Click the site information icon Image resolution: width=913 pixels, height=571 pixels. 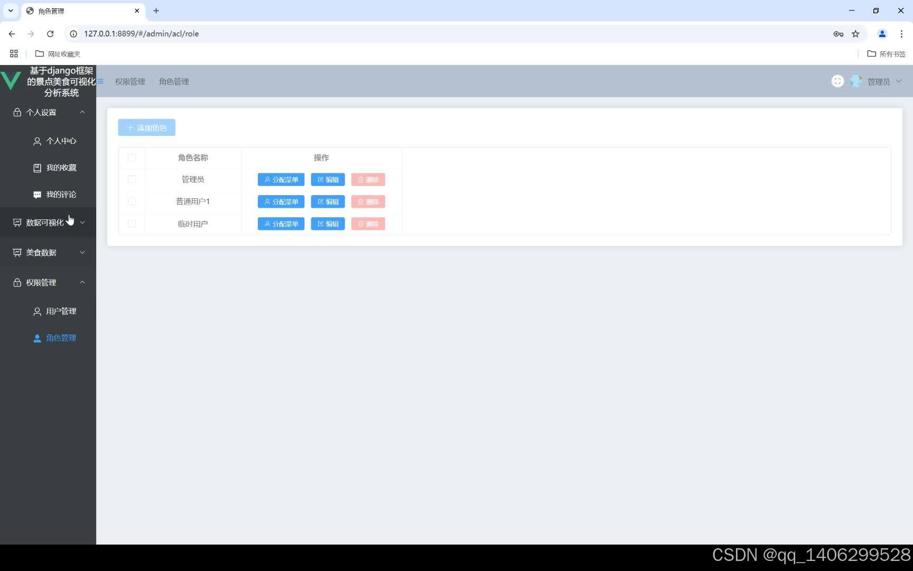click(73, 34)
